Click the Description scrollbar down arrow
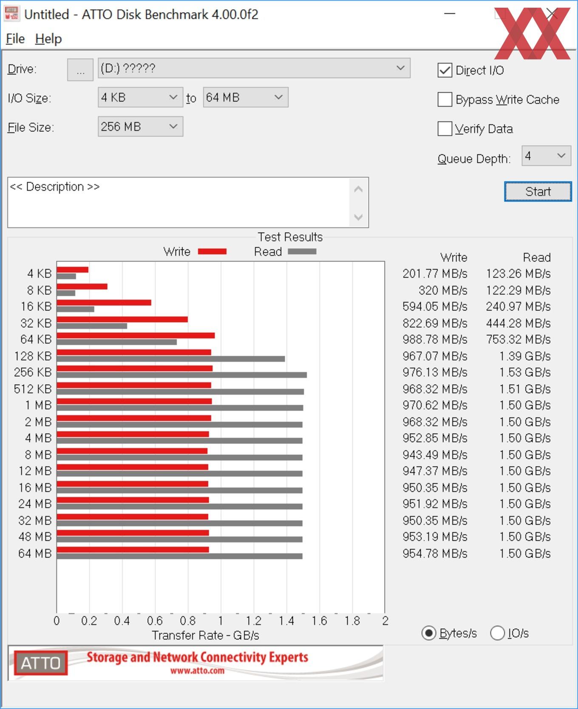 click(358, 217)
